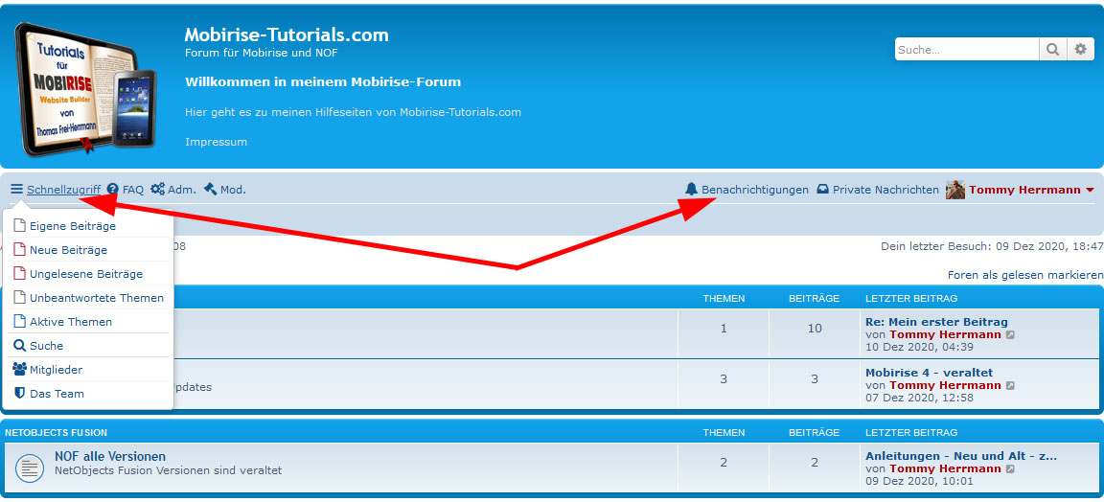Screen dimensions: 1104x502
Task: Click the Mobirise tutorials logo image
Action: tap(86, 87)
